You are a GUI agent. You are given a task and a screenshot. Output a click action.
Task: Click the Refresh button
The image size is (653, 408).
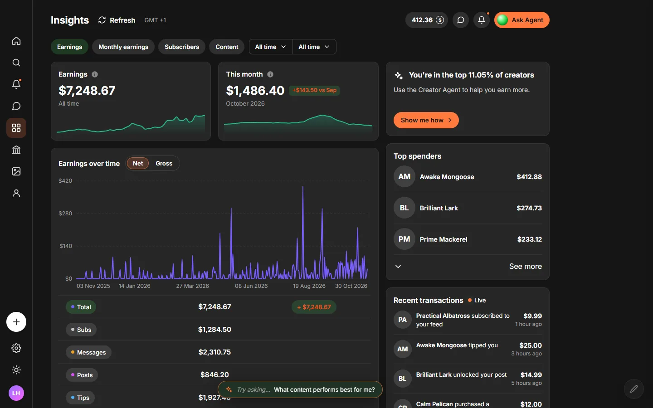pyautogui.click(x=117, y=20)
